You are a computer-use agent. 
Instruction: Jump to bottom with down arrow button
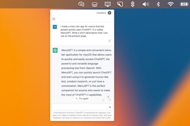pyautogui.click(x=108, y=97)
